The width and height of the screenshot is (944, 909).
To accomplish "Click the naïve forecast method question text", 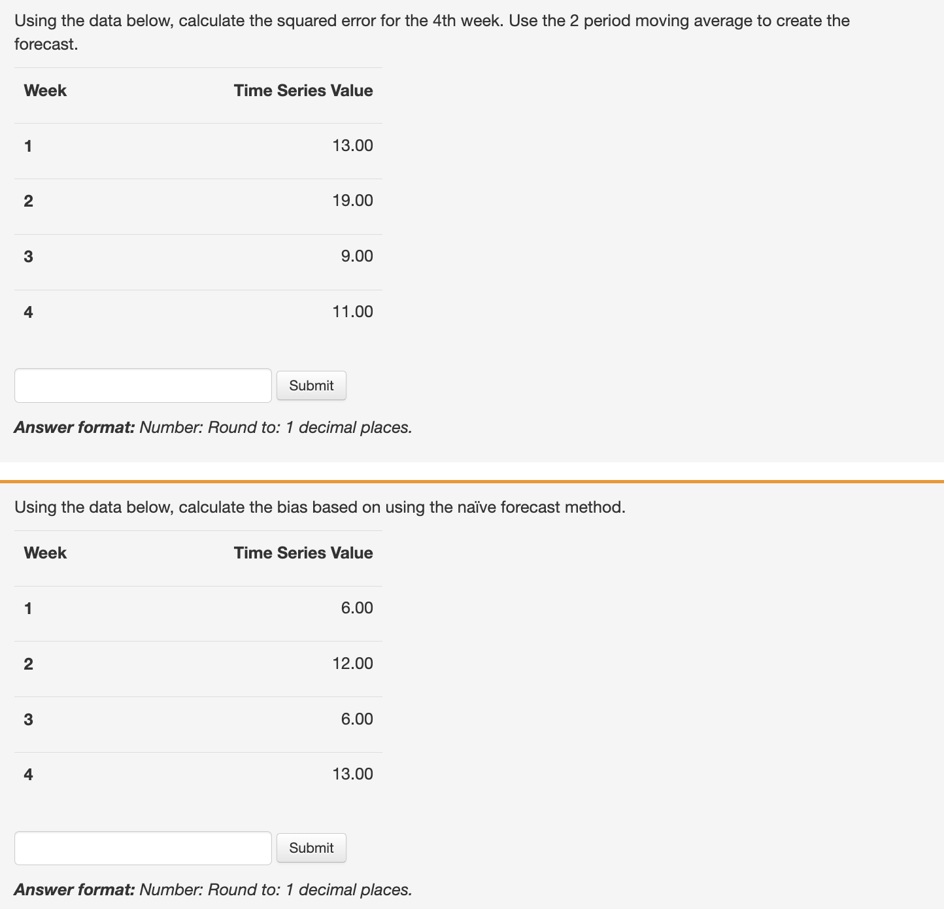I will click(320, 507).
